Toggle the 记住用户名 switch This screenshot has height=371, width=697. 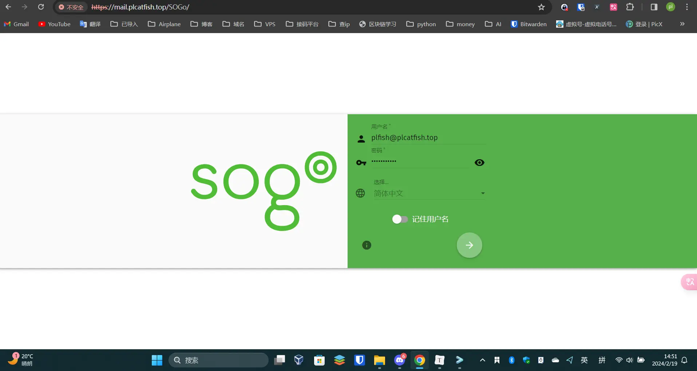[400, 219]
